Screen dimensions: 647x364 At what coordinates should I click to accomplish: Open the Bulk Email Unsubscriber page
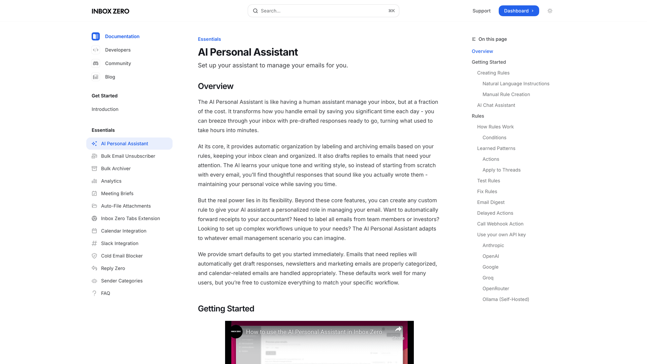[x=128, y=156]
